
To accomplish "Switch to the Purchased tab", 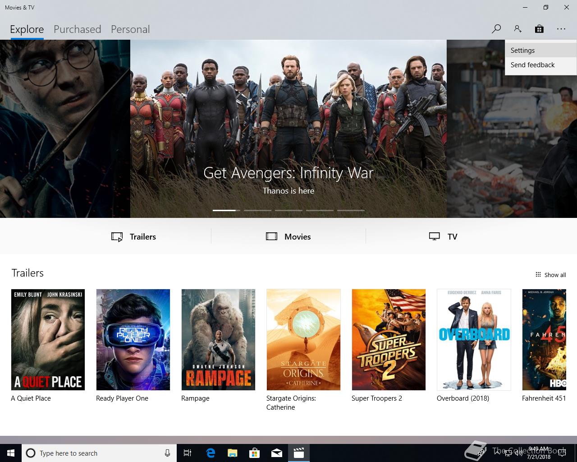I will click(x=78, y=29).
